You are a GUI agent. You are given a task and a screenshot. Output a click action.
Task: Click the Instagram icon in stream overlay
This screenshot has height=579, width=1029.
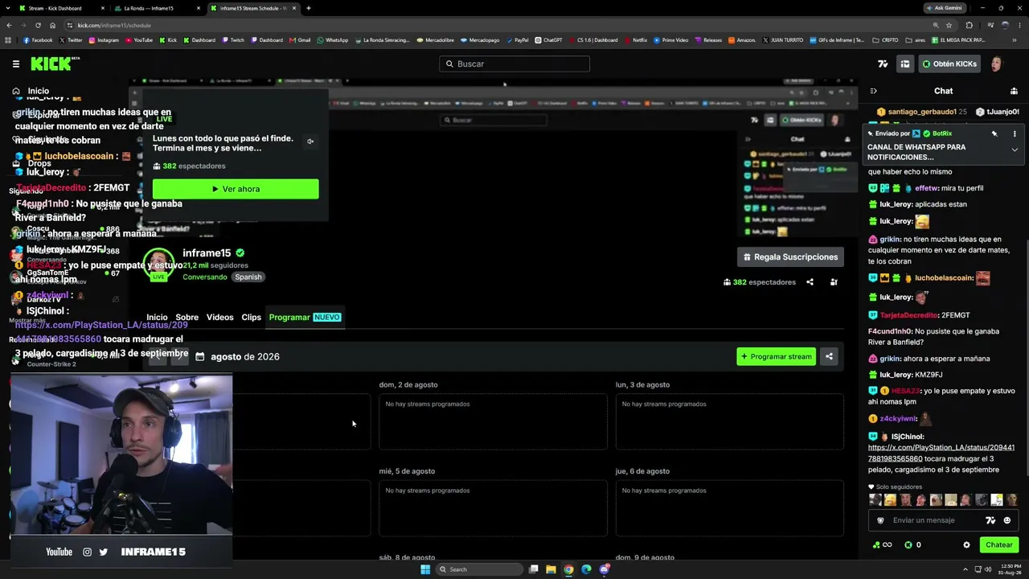click(88, 552)
